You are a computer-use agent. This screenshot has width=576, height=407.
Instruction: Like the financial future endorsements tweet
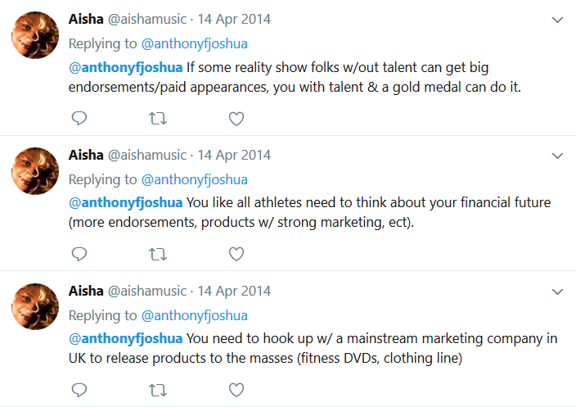pos(236,254)
